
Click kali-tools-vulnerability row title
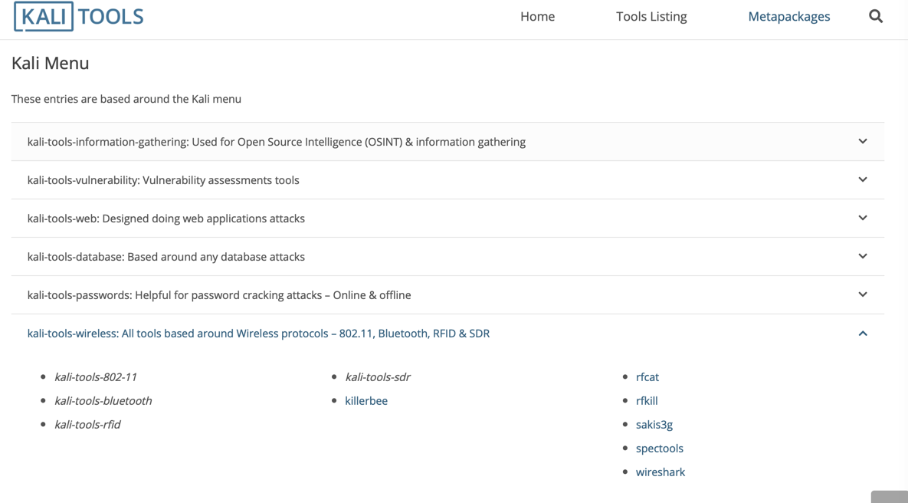coord(163,180)
